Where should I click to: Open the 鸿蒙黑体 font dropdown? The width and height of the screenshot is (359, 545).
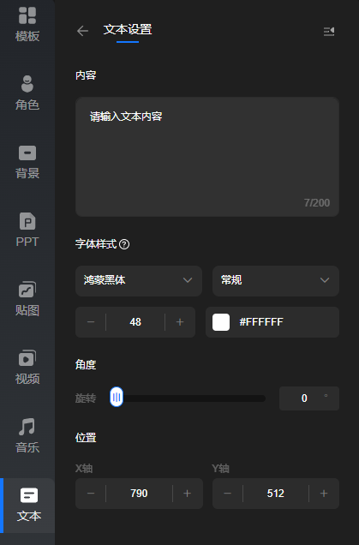click(x=139, y=281)
